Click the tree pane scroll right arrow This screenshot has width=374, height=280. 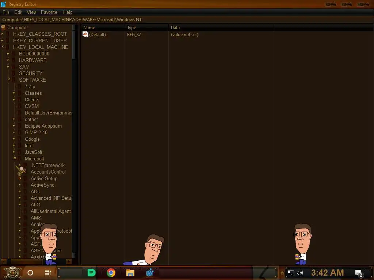tap(69, 261)
